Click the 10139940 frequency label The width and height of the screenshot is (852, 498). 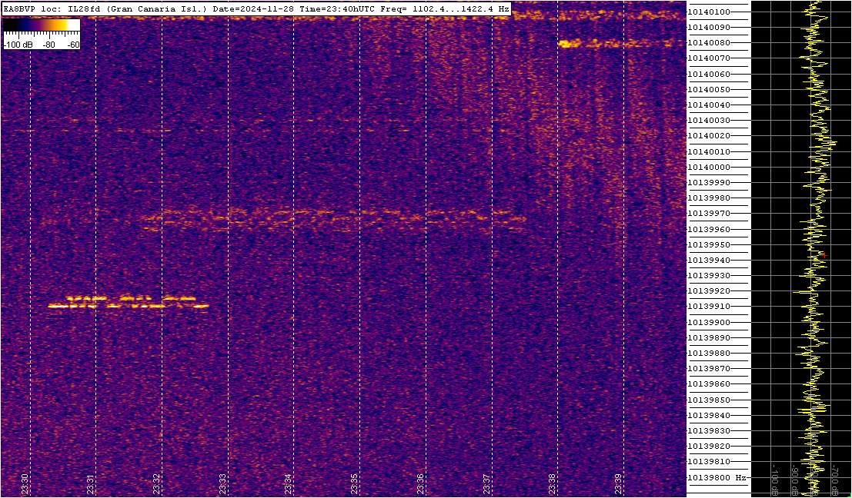pyautogui.click(x=708, y=261)
